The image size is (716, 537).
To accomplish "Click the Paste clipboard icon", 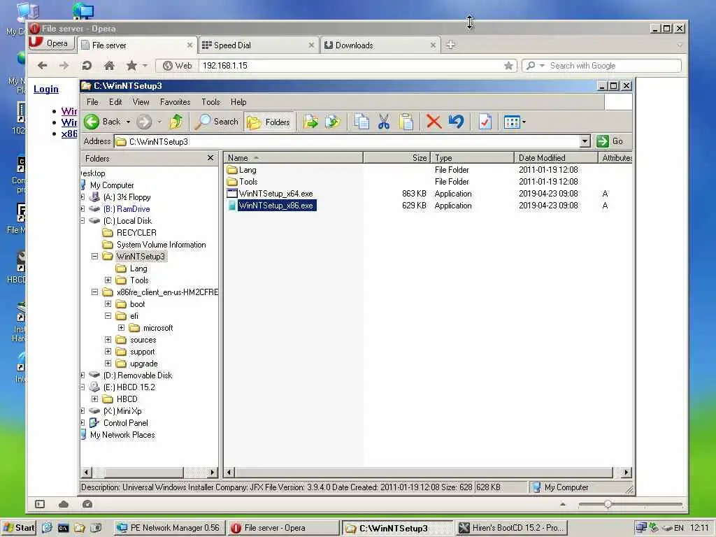I will [406, 122].
